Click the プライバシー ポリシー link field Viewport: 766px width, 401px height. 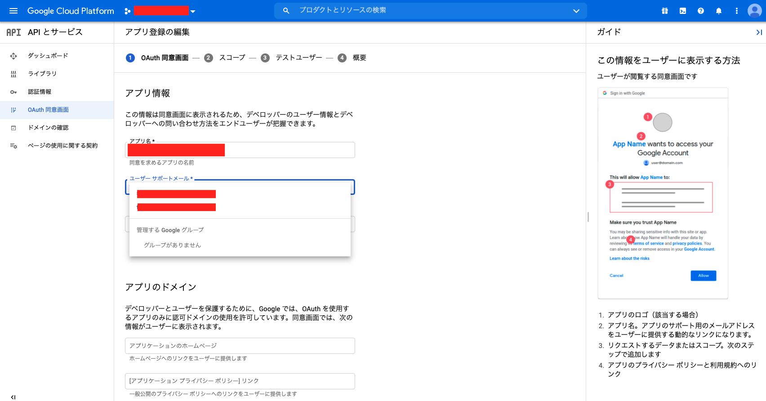click(240, 381)
